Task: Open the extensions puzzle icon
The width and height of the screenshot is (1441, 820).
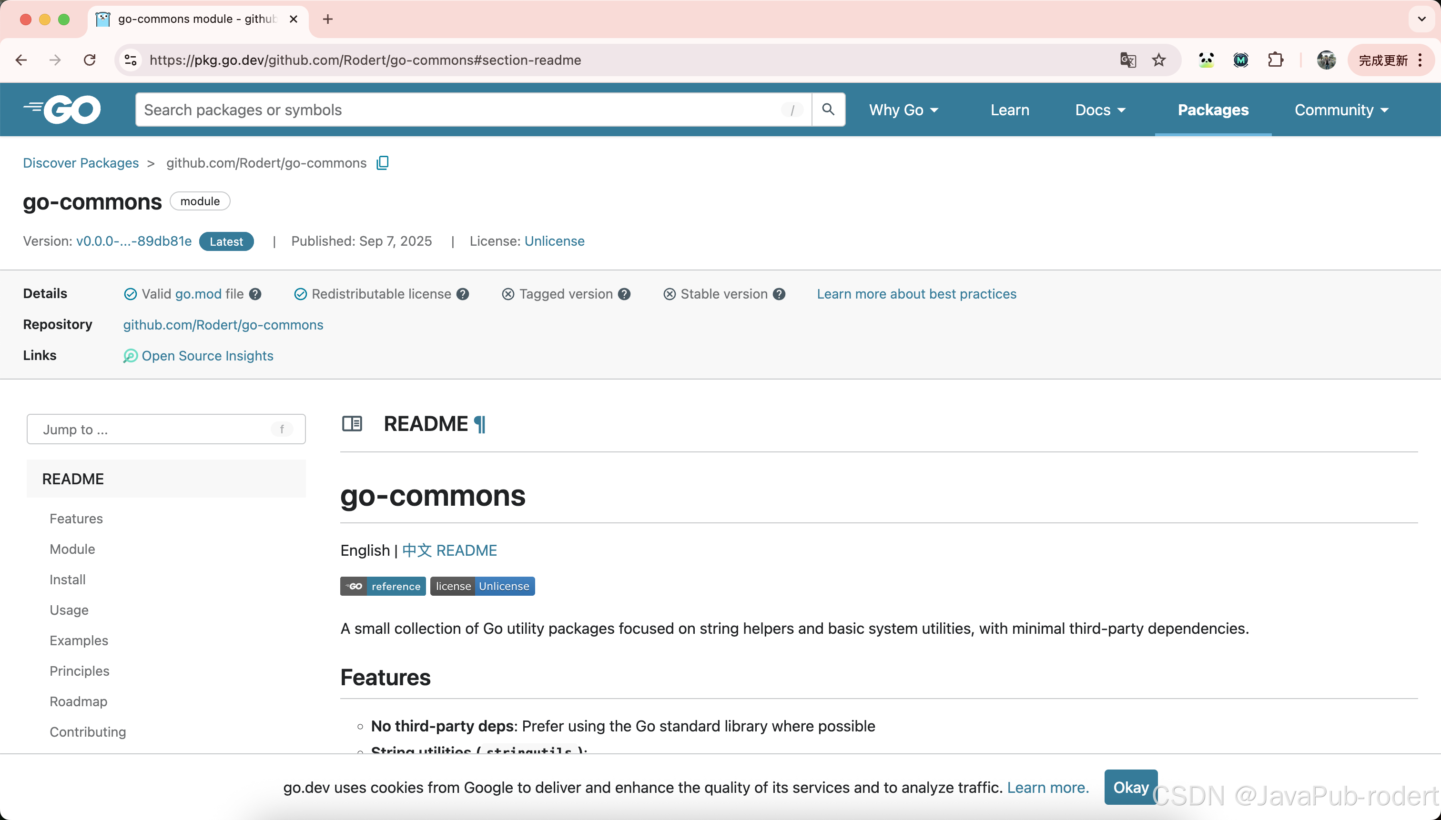Action: point(1275,60)
